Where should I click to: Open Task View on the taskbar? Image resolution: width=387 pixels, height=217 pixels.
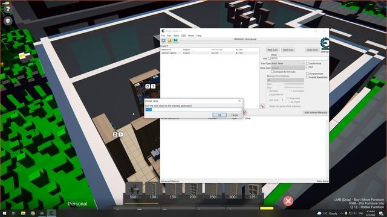[x=13, y=213]
